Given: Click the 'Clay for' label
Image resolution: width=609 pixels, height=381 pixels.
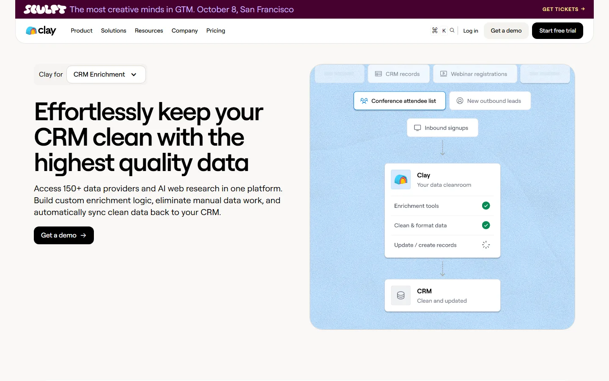Looking at the screenshot, I should pos(51,75).
